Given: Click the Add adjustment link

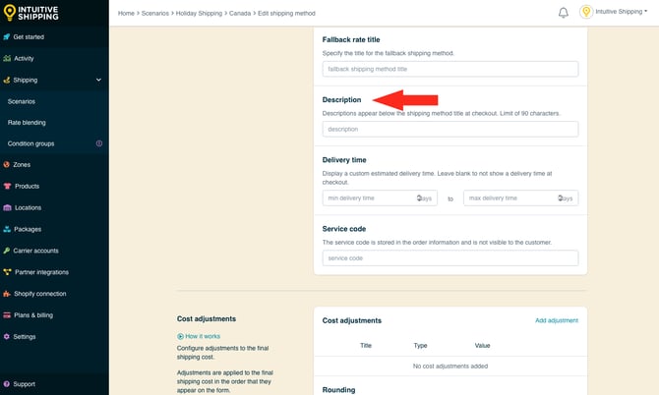Looking at the screenshot, I should (x=556, y=320).
